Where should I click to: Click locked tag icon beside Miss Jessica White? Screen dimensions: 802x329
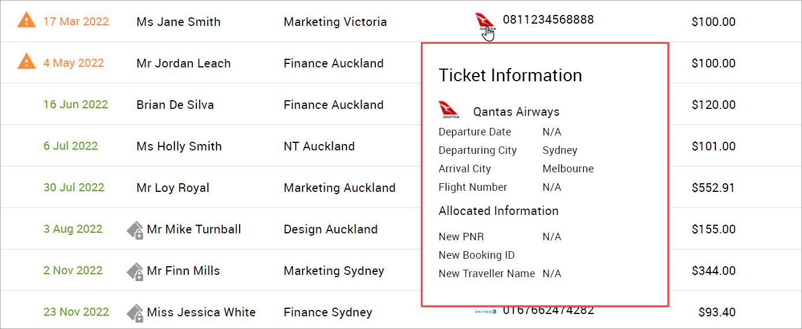click(135, 313)
